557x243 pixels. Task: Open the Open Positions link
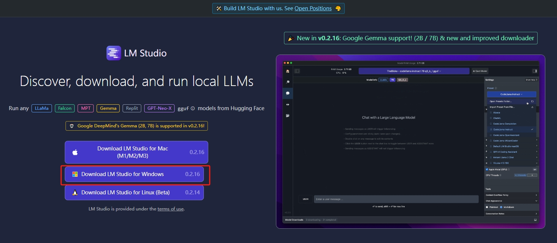[x=313, y=8]
